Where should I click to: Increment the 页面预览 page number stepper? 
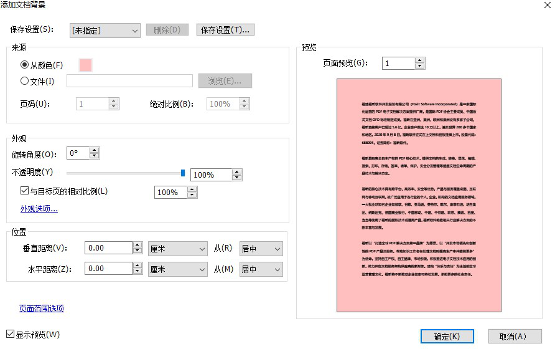click(419, 60)
